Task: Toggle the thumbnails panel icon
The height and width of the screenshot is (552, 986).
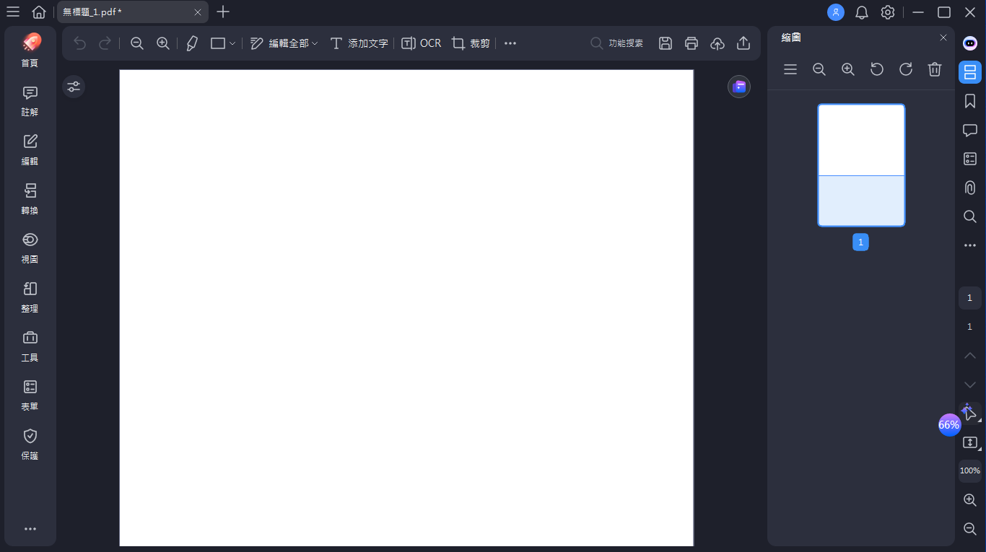Action: coord(970,72)
